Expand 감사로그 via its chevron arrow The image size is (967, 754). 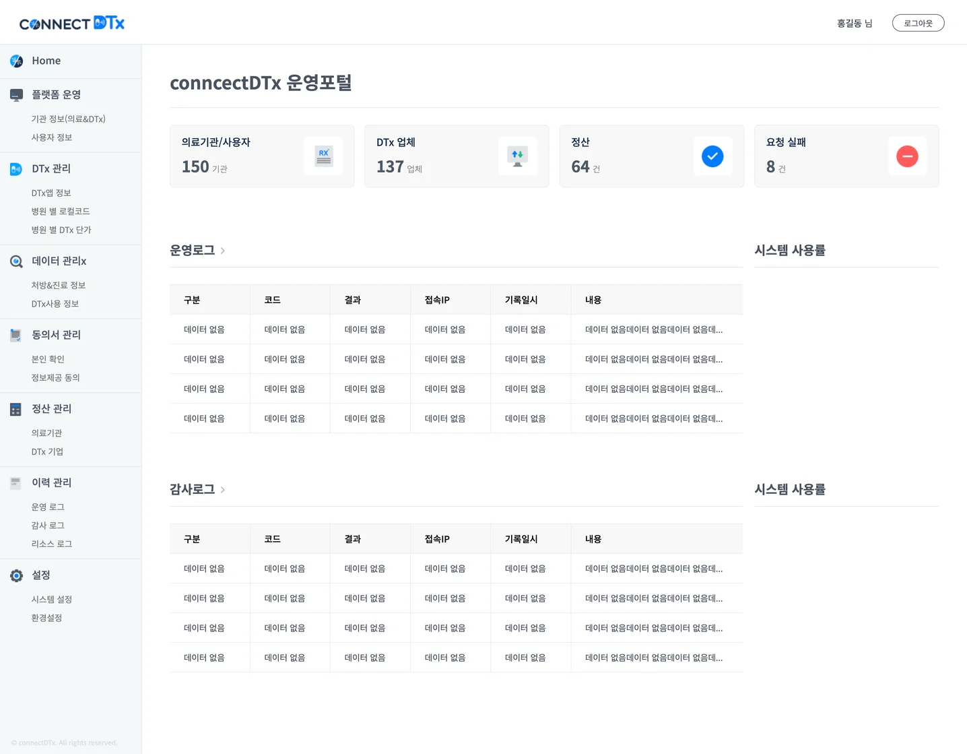click(223, 490)
